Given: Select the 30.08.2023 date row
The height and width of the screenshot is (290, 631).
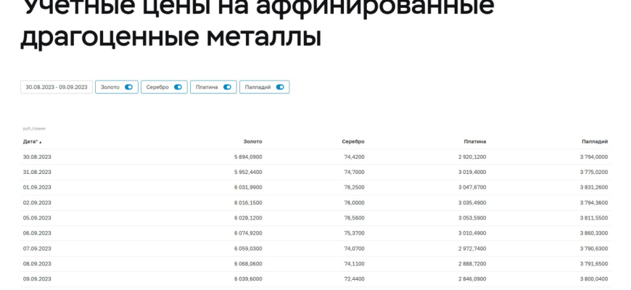Looking at the screenshot, I should tap(37, 157).
